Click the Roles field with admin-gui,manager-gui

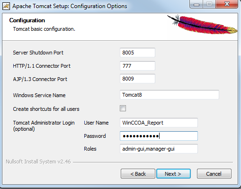pyautogui.click(x=159, y=149)
